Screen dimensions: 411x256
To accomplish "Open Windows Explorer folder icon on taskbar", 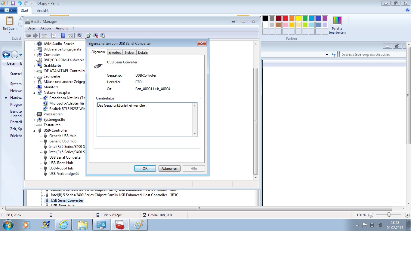I will [x=82, y=225].
